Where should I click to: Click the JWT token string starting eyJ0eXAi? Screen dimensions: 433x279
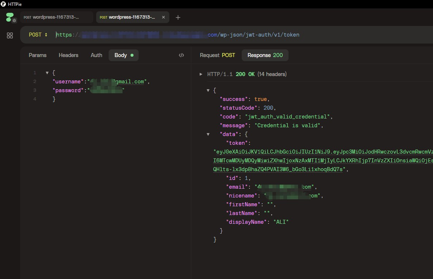tap(323, 161)
